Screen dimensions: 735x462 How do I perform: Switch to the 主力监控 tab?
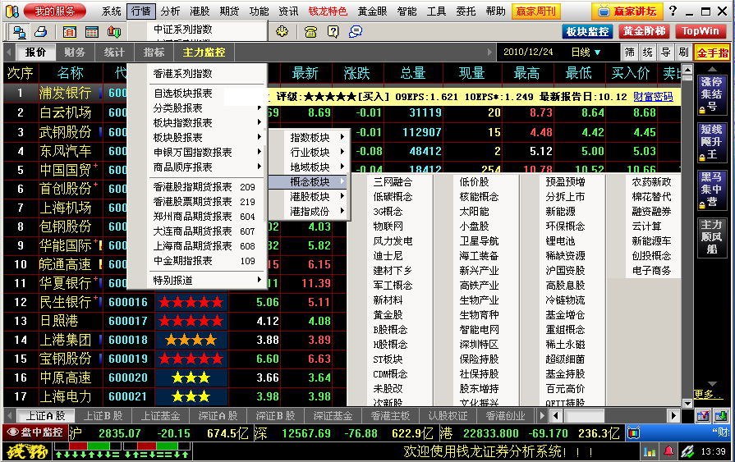pos(204,53)
